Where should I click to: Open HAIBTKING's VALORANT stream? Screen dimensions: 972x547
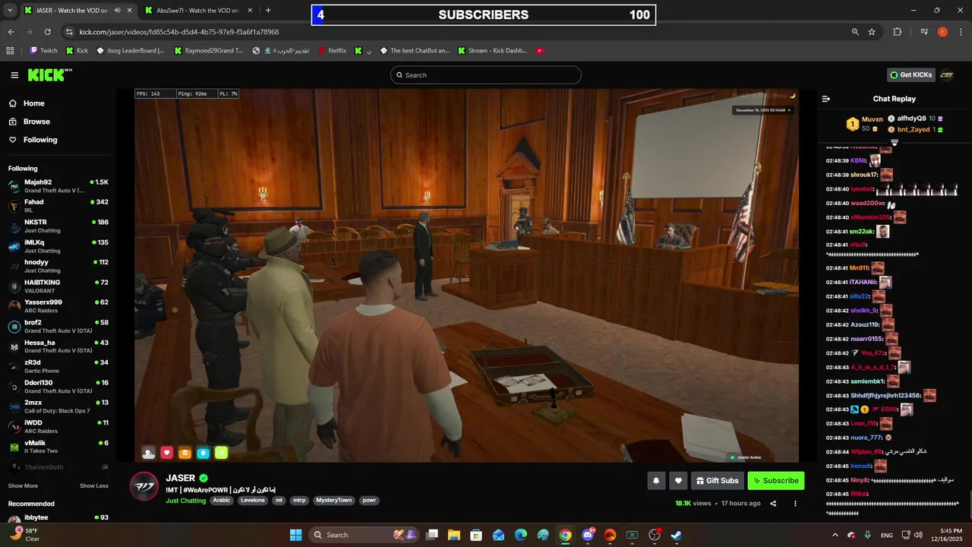(58, 286)
